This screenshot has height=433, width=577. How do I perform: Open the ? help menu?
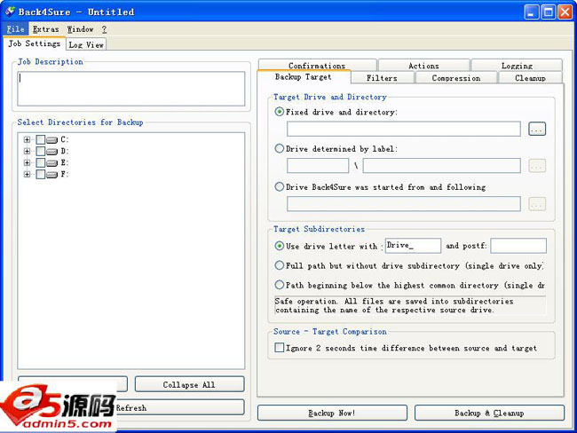[104, 29]
